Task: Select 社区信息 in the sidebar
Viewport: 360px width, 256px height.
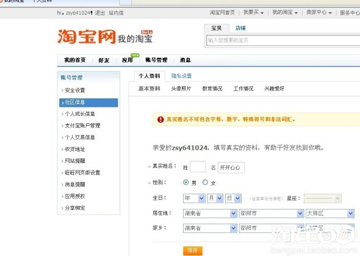Action: click(x=88, y=103)
